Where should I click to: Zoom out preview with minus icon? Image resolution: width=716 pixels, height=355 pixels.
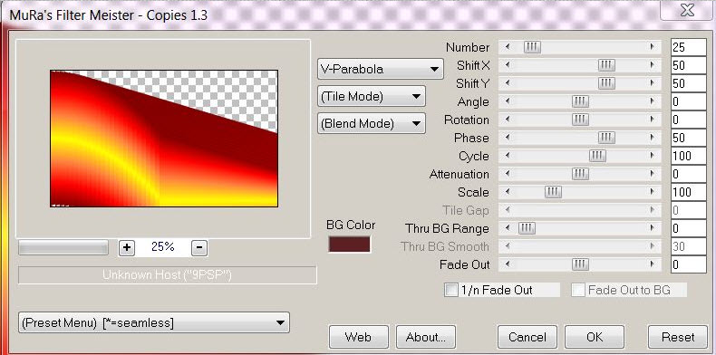coord(199,248)
